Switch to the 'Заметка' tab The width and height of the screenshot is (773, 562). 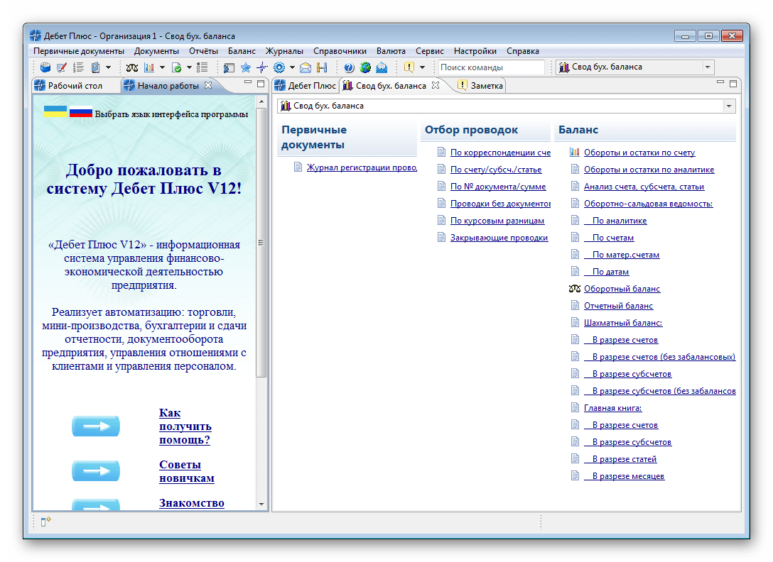[x=481, y=86]
